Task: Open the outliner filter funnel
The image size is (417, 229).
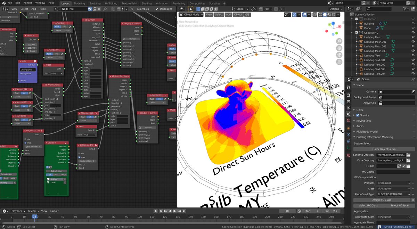Action: click(x=406, y=9)
